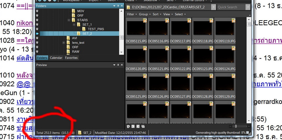Open the Filter dropdown
This screenshot has height=140, width=282.
point(132,14)
